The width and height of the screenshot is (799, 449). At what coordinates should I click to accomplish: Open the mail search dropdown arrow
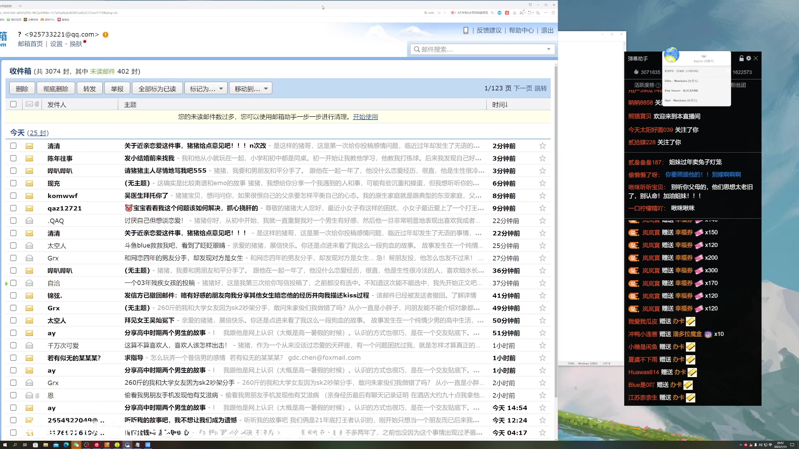pos(549,49)
